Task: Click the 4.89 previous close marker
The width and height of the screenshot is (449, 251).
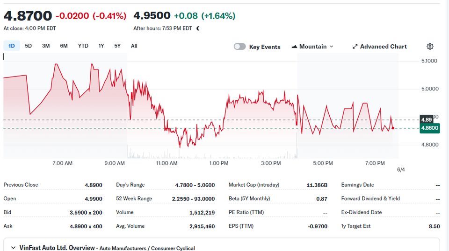Action: point(427,119)
